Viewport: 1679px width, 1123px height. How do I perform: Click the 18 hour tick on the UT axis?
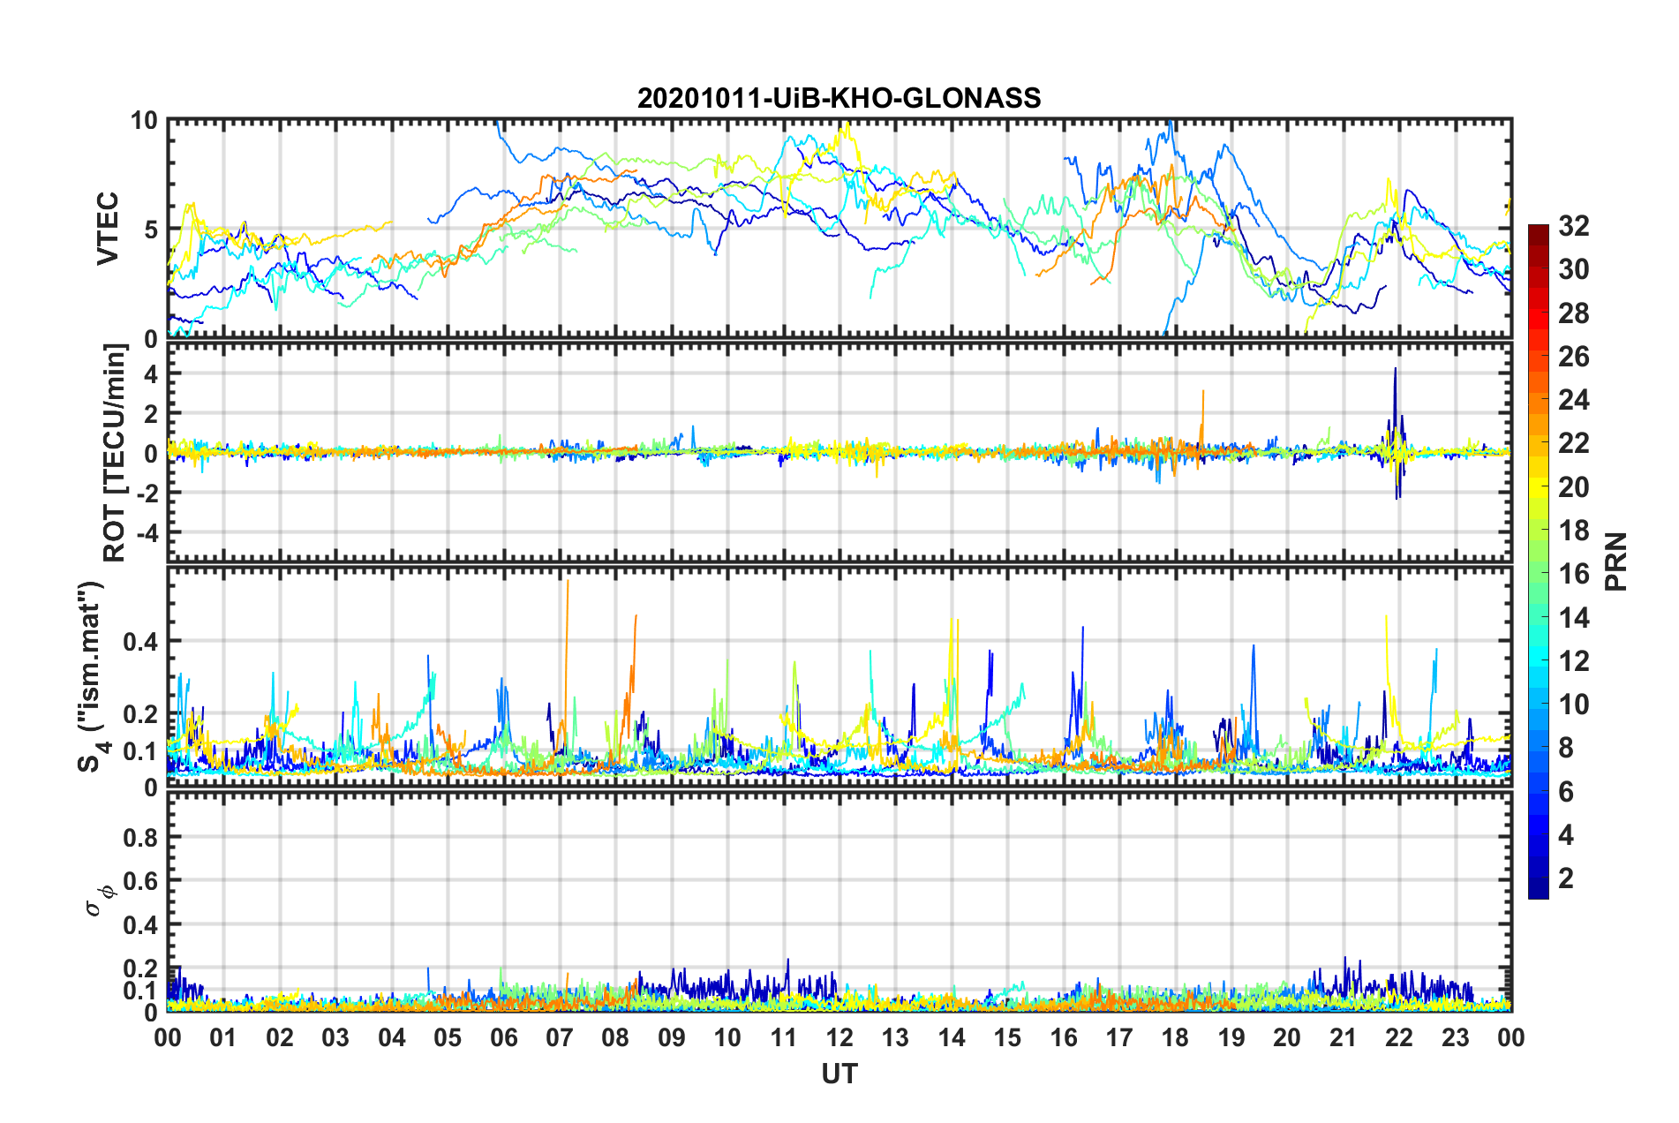(x=1175, y=1037)
